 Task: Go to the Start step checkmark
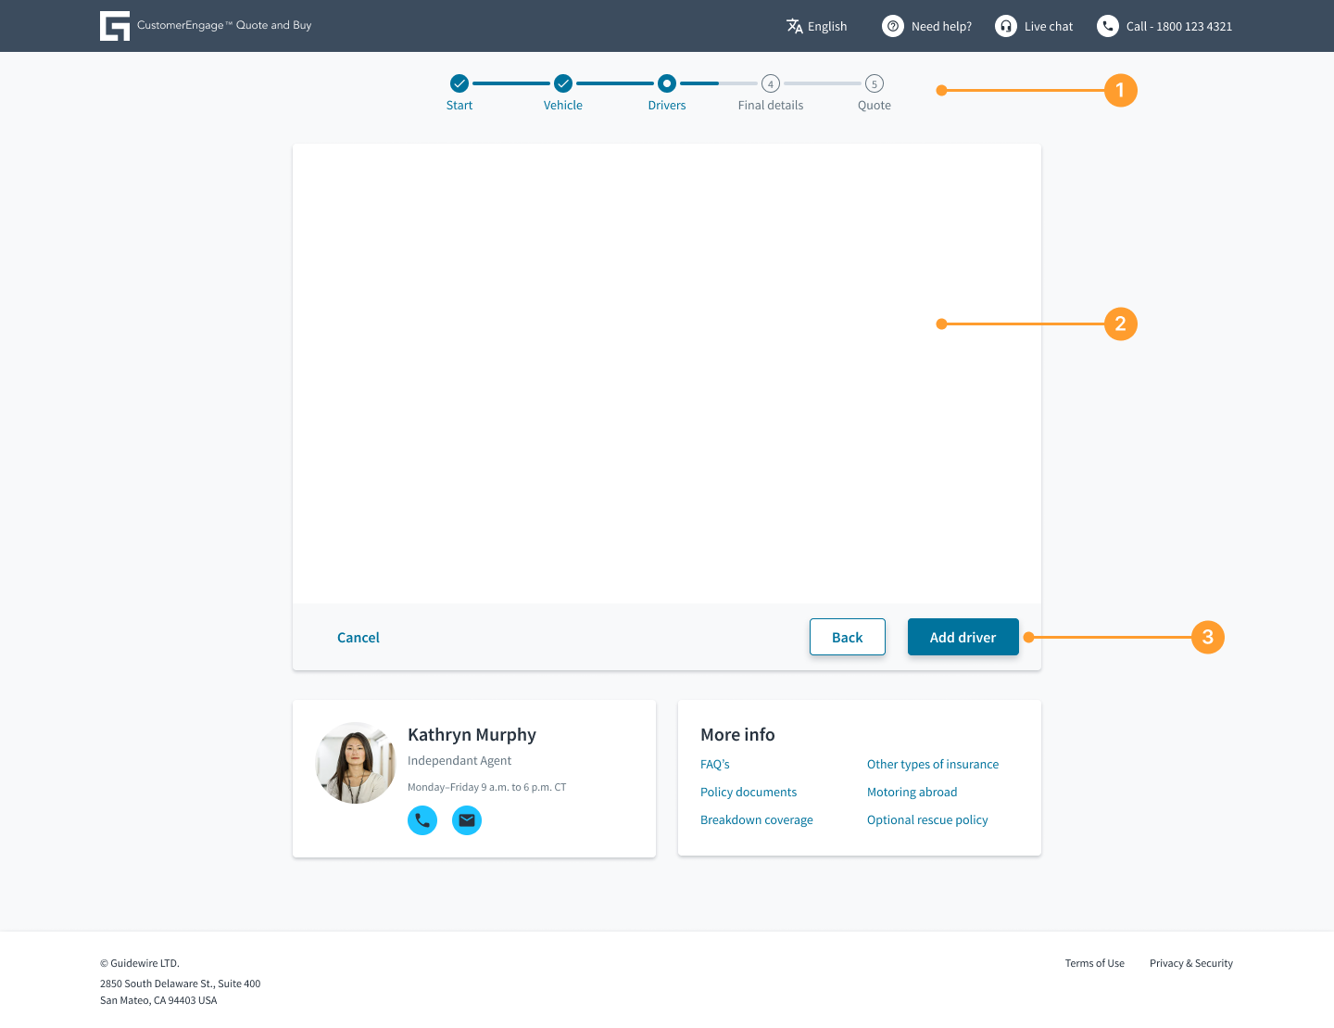coord(459,83)
